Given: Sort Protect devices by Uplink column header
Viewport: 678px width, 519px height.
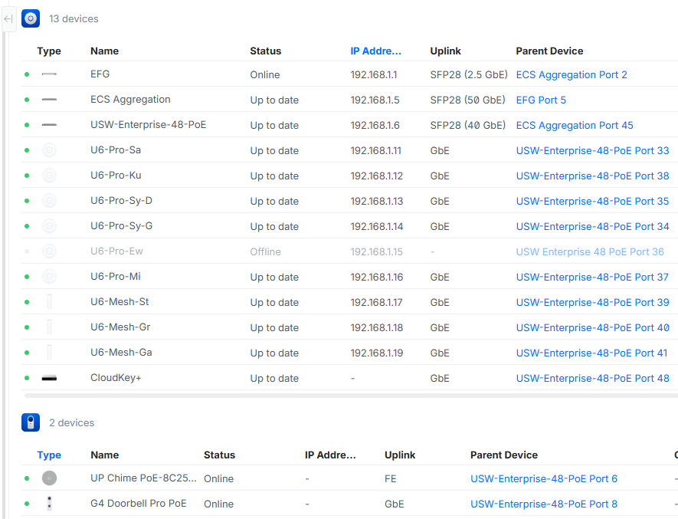Looking at the screenshot, I should tap(400, 455).
